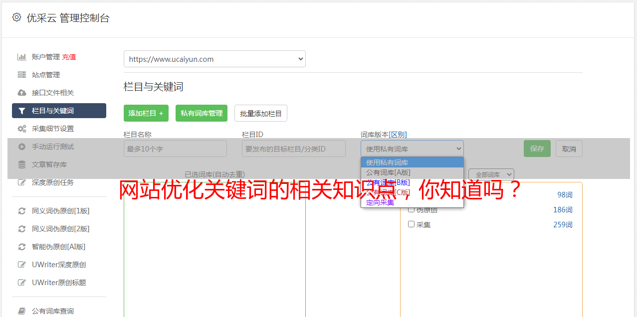Image resolution: width=637 pixels, height=317 pixels.
Task: Open the site URL dropdown https://www.ucaiyun.com
Action: (214, 59)
